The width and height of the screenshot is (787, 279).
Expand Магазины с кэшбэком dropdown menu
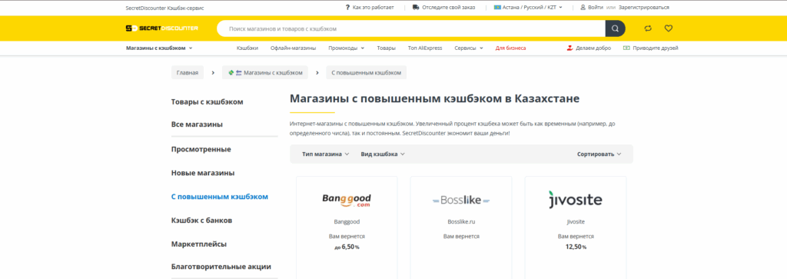[x=159, y=48]
